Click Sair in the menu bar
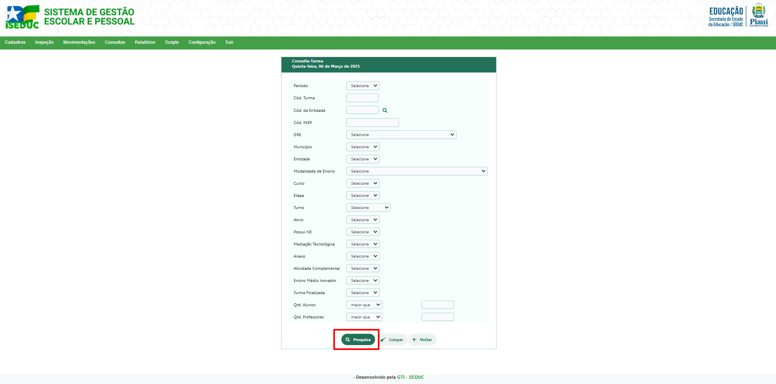776x384 pixels. click(229, 43)
